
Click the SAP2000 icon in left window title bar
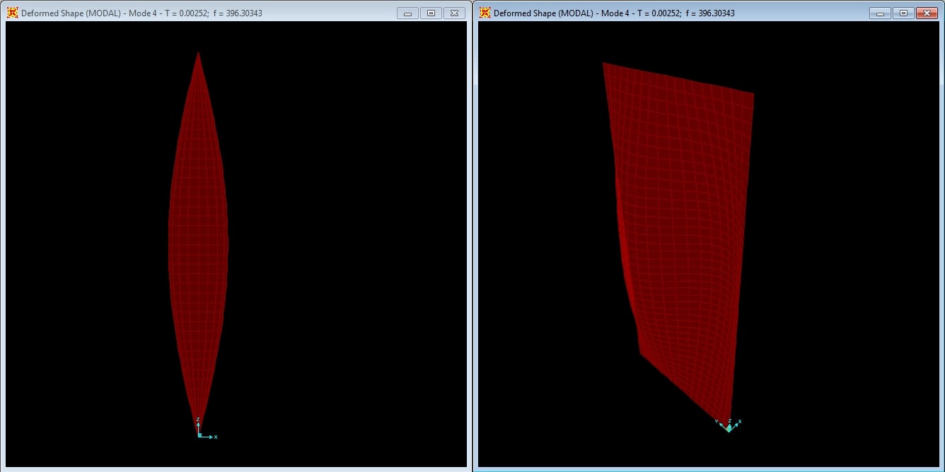12,13
